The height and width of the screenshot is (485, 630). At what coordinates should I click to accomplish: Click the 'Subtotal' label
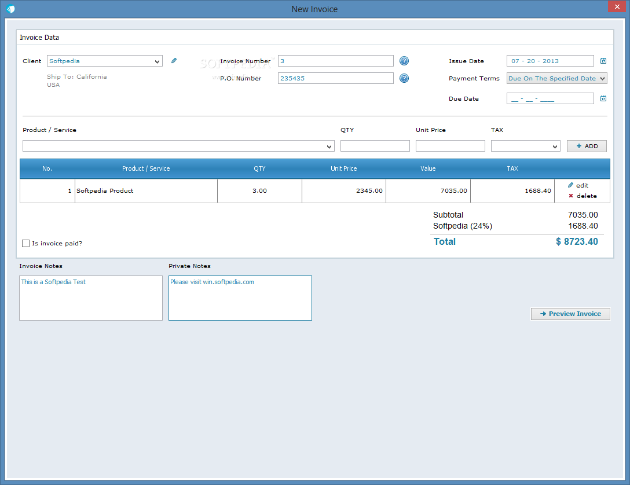448,215
